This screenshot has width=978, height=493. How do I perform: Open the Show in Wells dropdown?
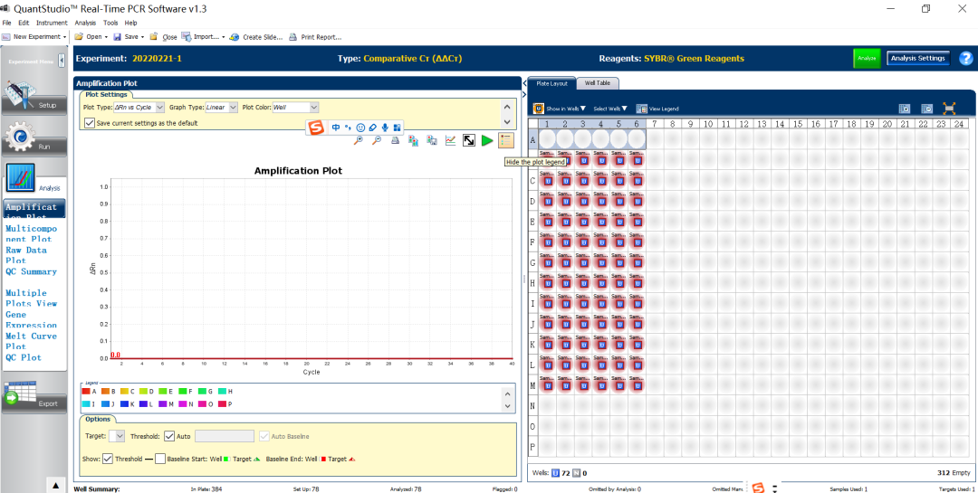(x=561, y=109)
